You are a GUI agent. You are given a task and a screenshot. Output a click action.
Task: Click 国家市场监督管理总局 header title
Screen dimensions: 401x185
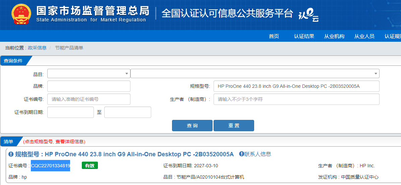click(x=93, y=10)
